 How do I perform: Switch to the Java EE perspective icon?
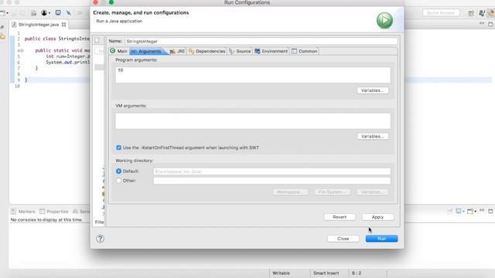coord(482,13)
